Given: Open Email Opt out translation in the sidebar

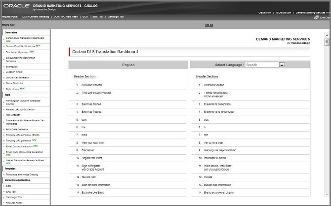Looking at the screenshot, I should click(19, 146).
